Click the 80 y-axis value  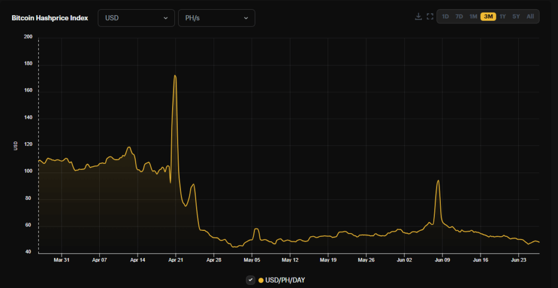coord(29,198)
